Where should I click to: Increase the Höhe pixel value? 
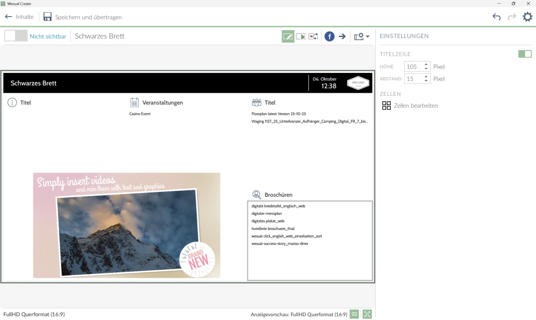427,64
